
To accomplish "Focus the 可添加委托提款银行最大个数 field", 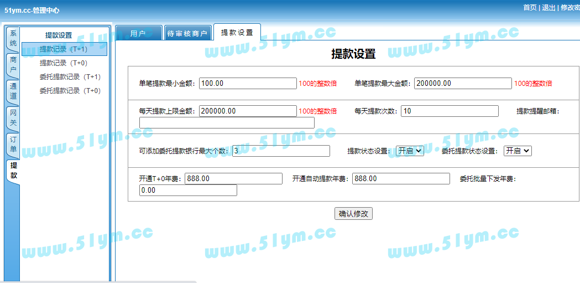I will tap(281, 151).
